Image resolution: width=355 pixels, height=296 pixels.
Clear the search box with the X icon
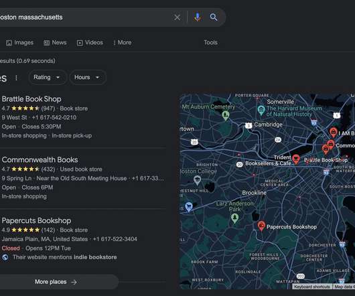(177, 17)
